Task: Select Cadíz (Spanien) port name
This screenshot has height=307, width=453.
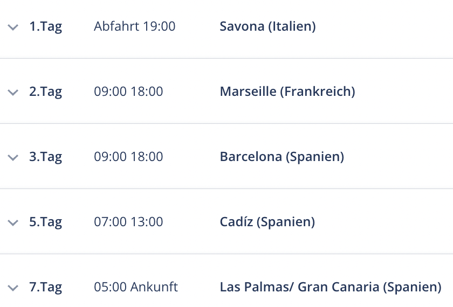Action: pos(267,222)
